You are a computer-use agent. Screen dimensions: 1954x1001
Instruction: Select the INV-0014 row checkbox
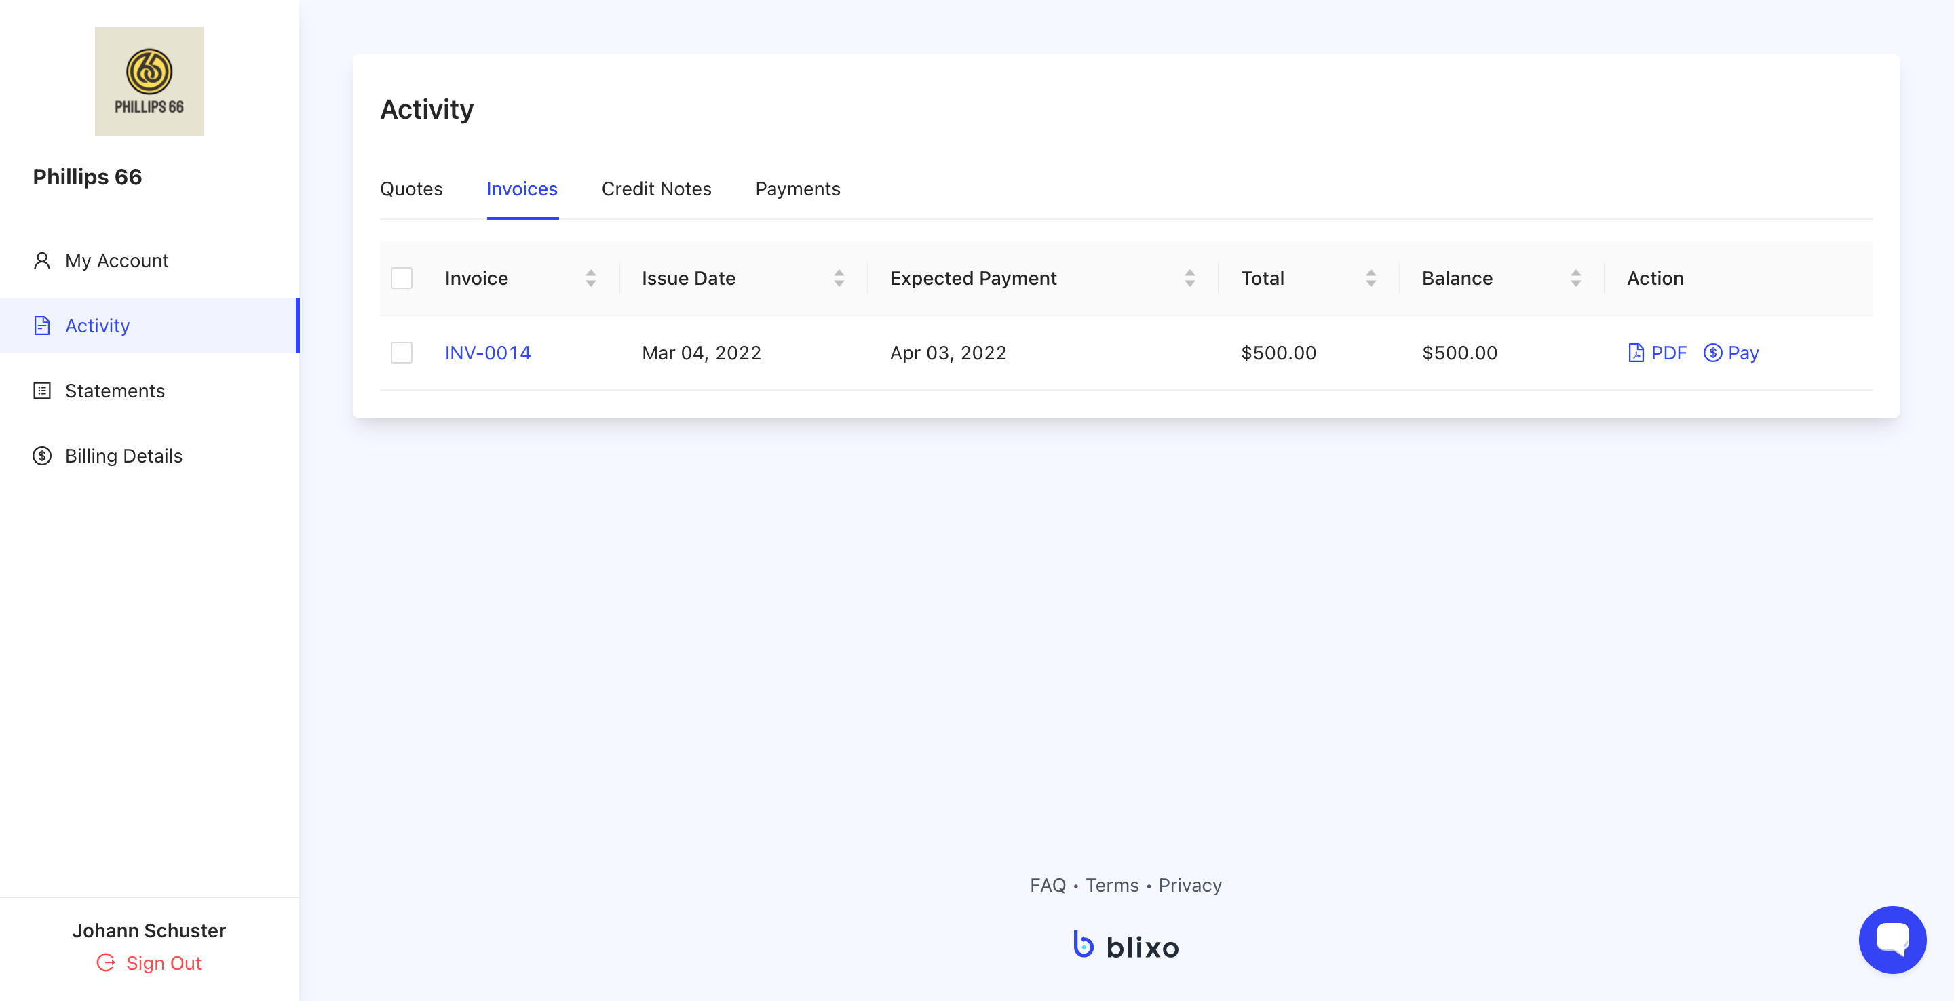[401, 353]
